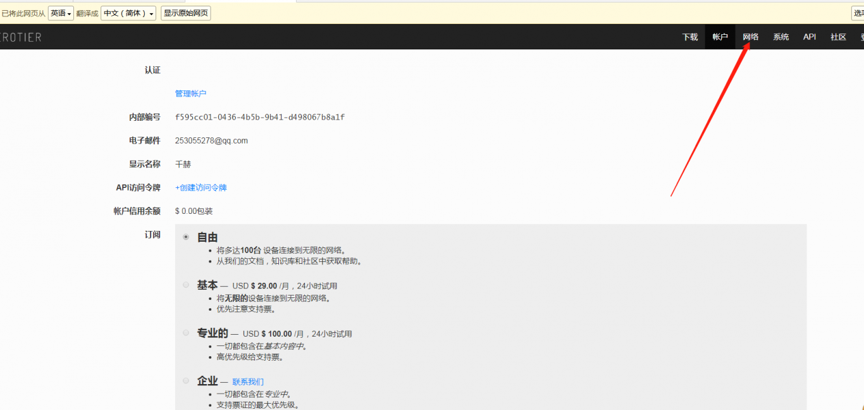Screen dimensions: 864x410
Task: Click the ZeroTier logo in header
Action: (20, 37)
